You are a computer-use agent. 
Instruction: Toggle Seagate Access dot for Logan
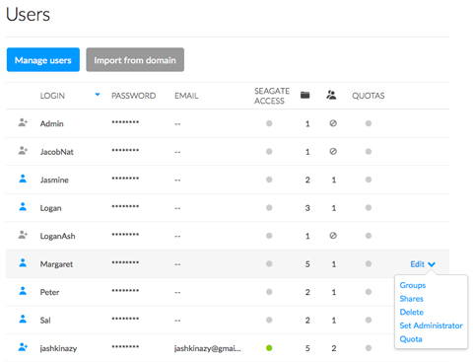click(x=269, y=208)
